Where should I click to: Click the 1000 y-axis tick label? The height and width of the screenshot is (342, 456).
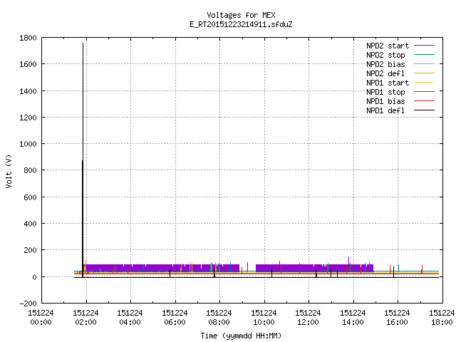pyautogui.click(x=28, y=144)
